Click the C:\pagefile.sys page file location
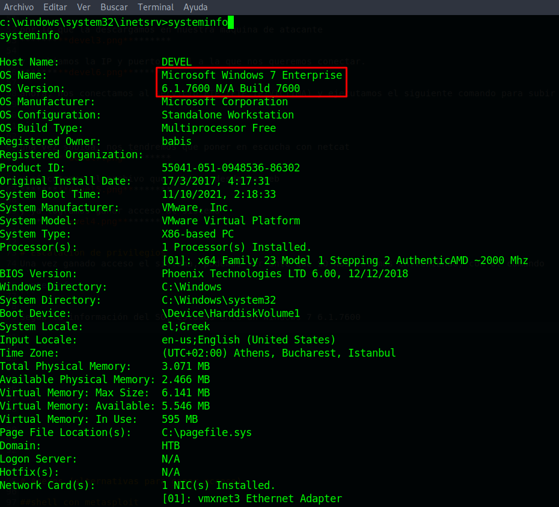 point(206,433)
